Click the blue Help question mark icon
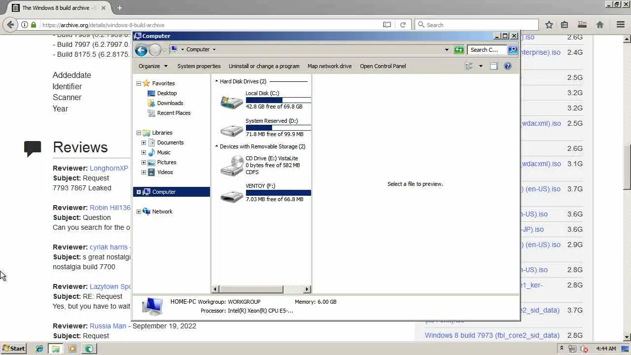Image resolution: width=631 pixels, height=355 pixels. point(508,66)
